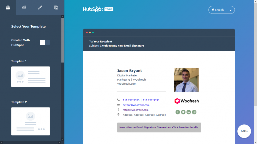Click the bryant@woofresh.com email link
The height and width of the screenshot is (144, 257).
tap(136, 105)
